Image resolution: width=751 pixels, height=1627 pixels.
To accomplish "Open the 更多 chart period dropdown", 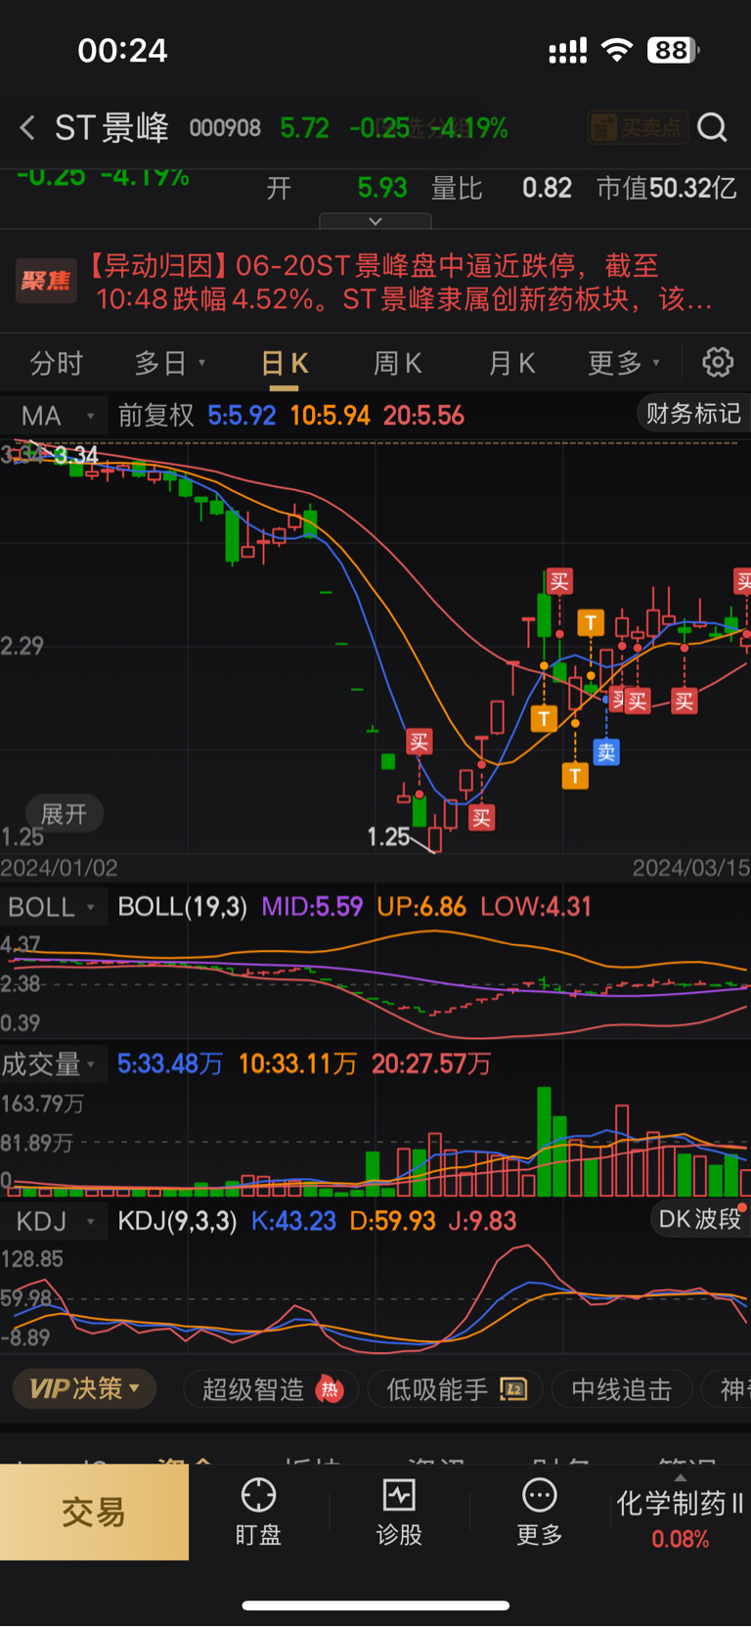I will (x=624, y=363).
